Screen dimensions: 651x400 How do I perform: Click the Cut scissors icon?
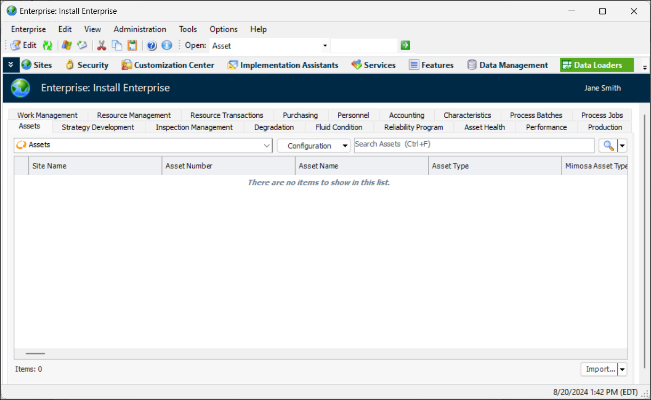click(102, 45)
